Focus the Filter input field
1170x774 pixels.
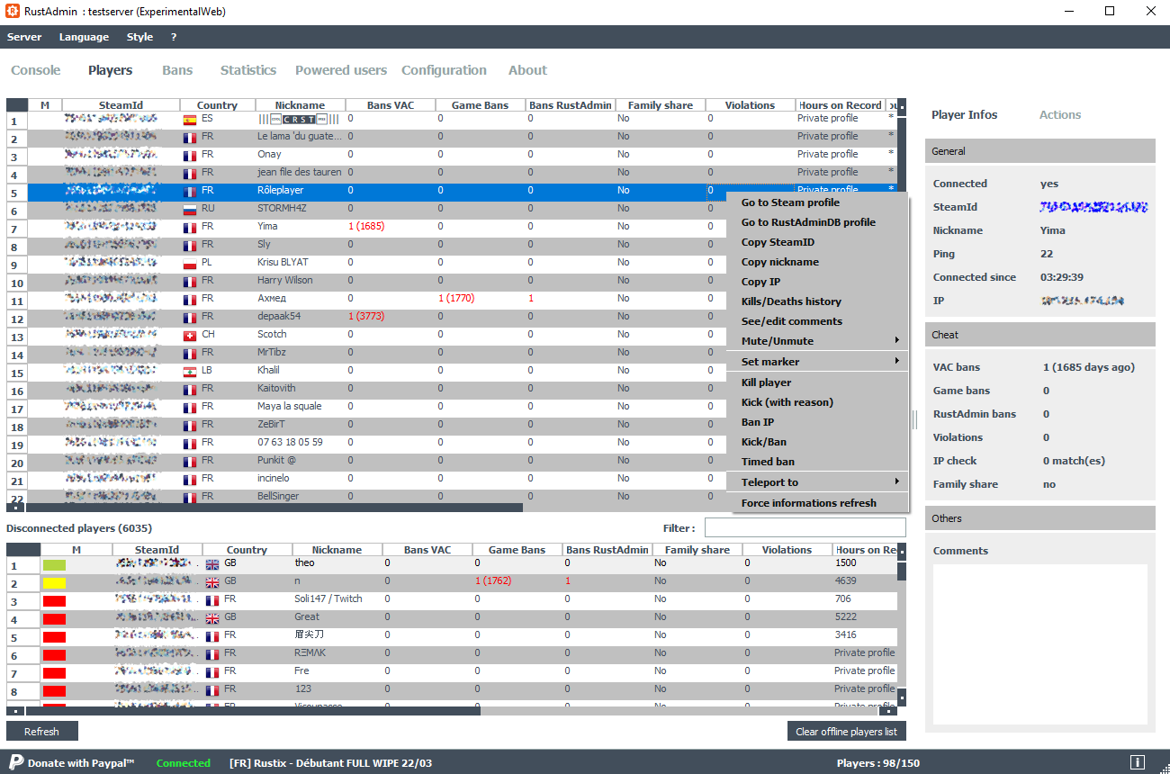pos(805,527)
